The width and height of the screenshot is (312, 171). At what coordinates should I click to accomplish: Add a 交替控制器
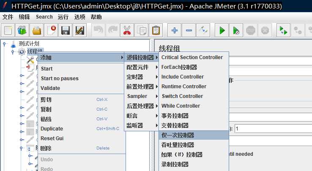194,125
